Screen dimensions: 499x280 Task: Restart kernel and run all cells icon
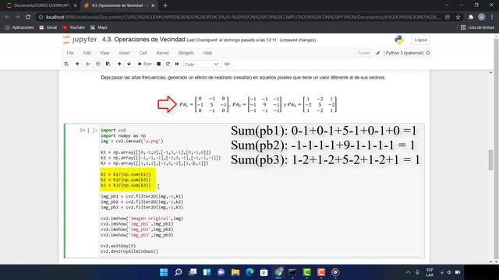[x=177, y=64]
